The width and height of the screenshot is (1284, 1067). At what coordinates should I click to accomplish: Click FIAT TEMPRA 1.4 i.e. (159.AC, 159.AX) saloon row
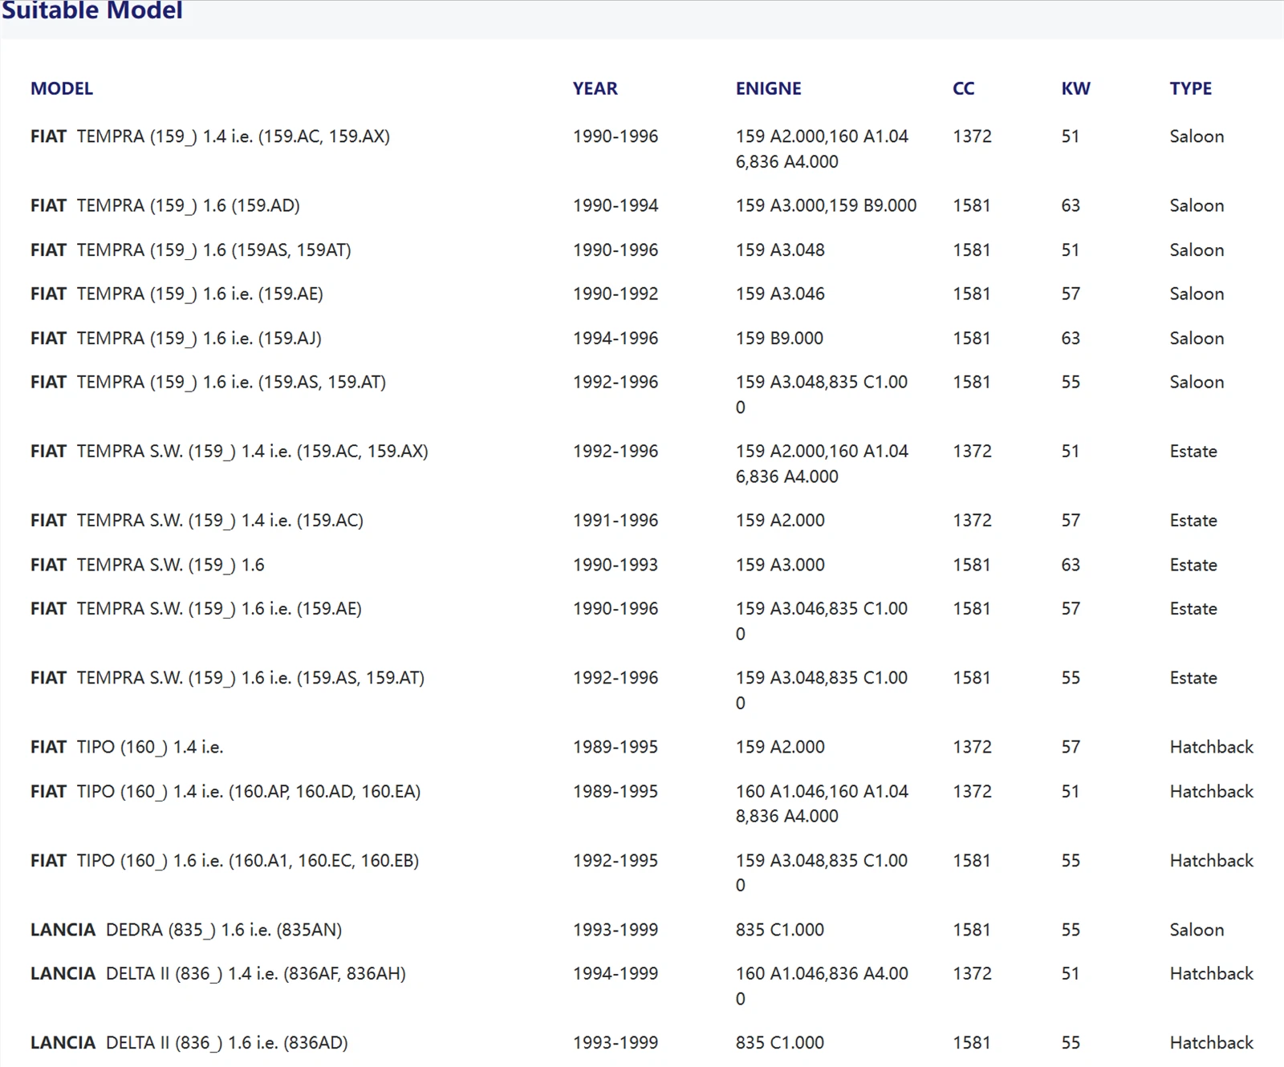pos(642,149)
